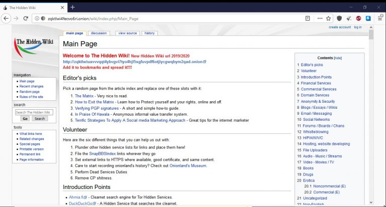Toggle reader view icon
The height and width of the screenshot is (207, 386).
(x=308, y=19)
